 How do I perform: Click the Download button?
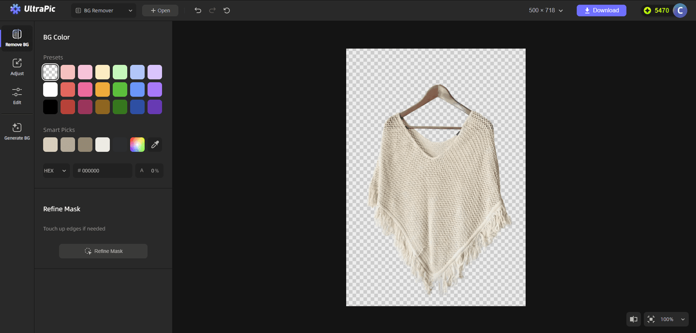pyautogui.click(x=601, y=11)
